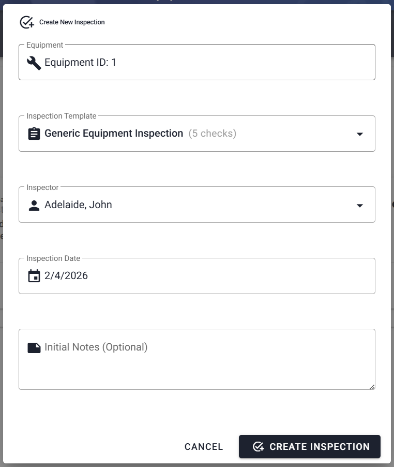
Task: Expand the Inspection Template dropdown arrow
Action: click(x=360, y=134)
